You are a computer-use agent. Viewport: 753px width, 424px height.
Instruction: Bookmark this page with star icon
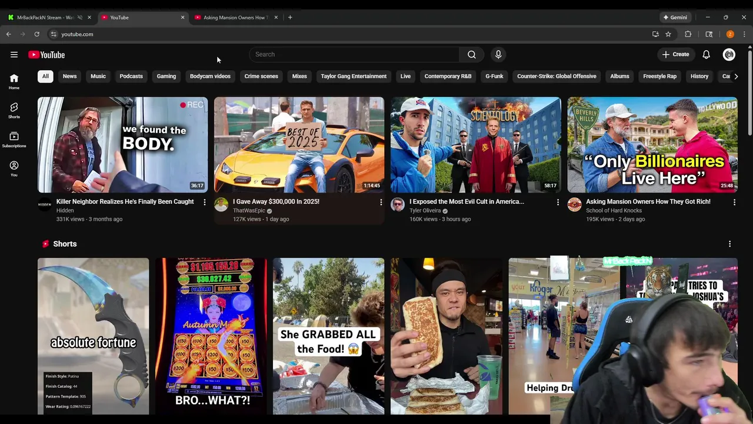pos(668,34)
